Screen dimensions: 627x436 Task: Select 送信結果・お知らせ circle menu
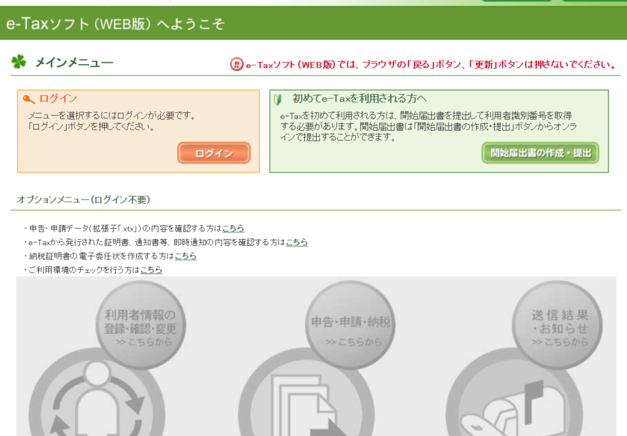tap(560, 326)
